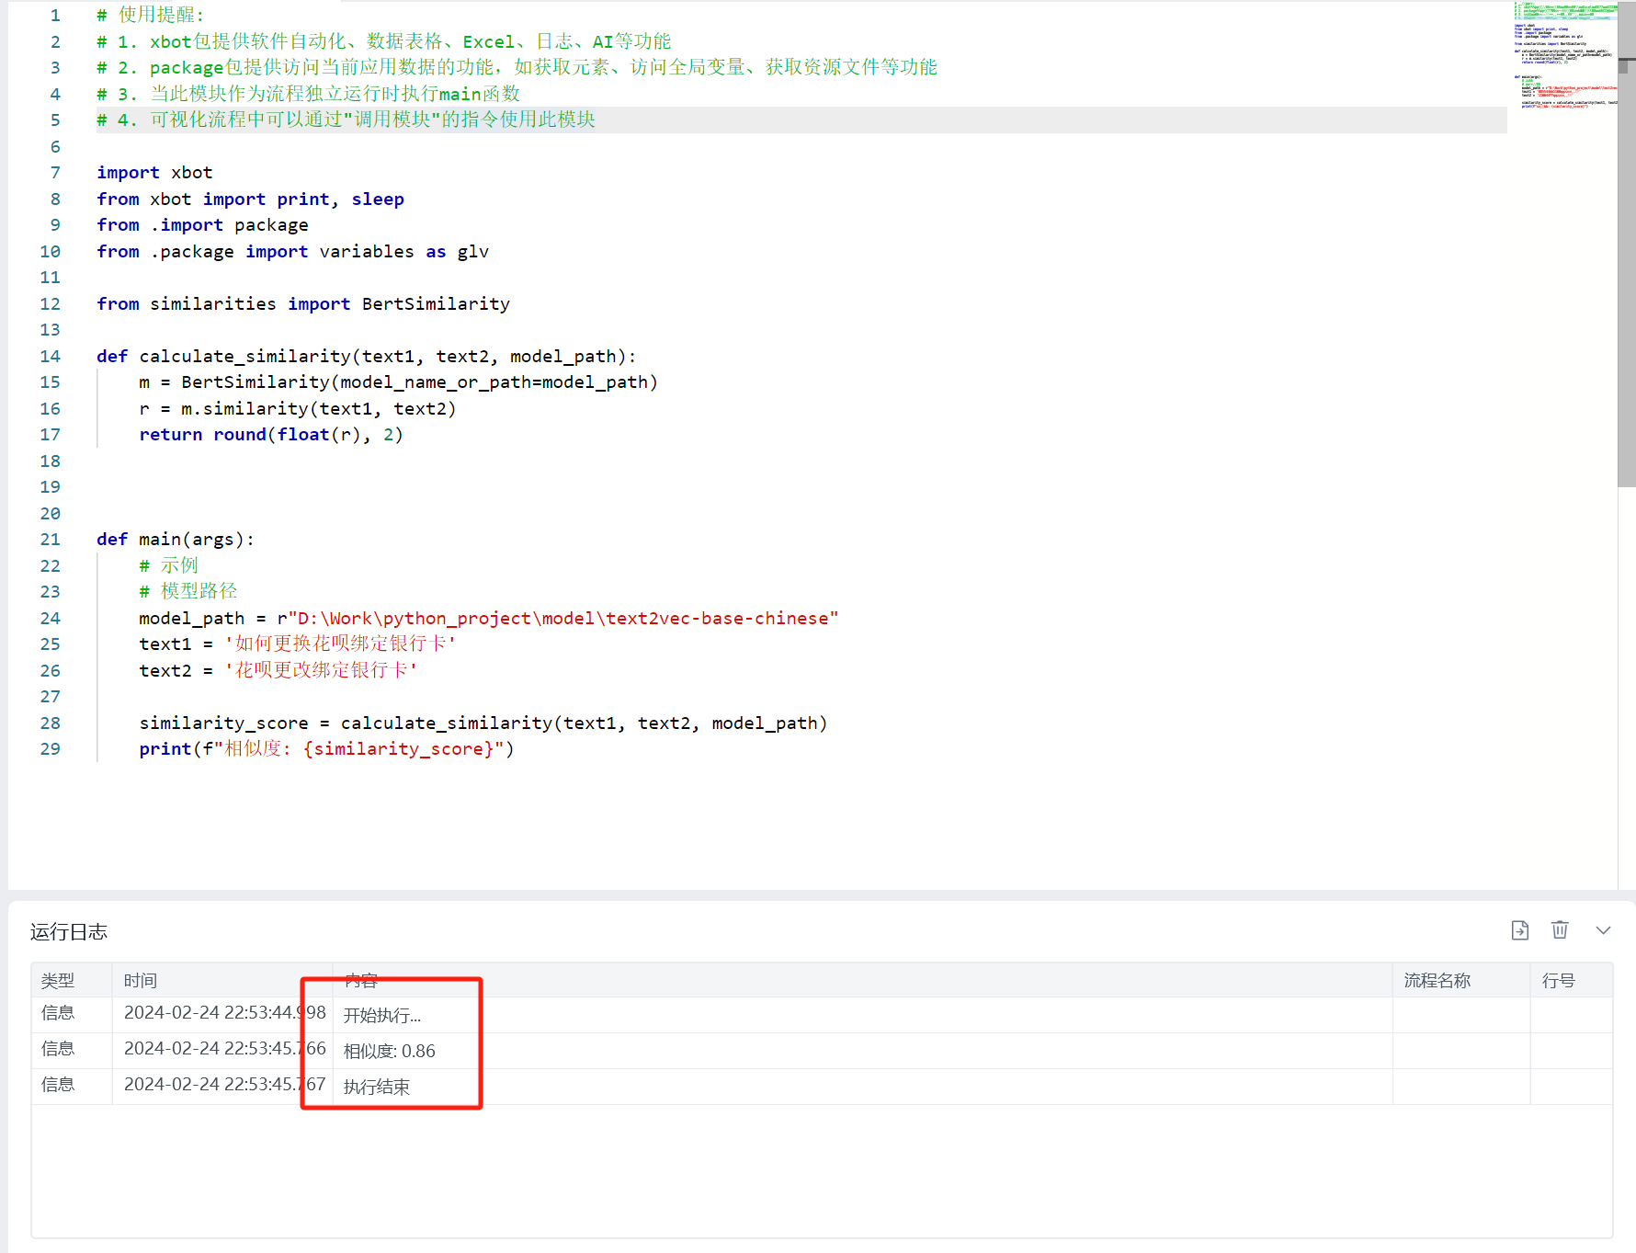Click line number 14 in the gutter

[x=51, y=357]
